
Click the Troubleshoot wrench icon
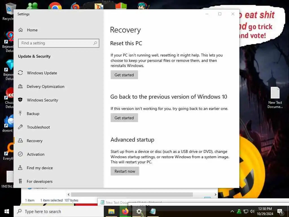20,127
